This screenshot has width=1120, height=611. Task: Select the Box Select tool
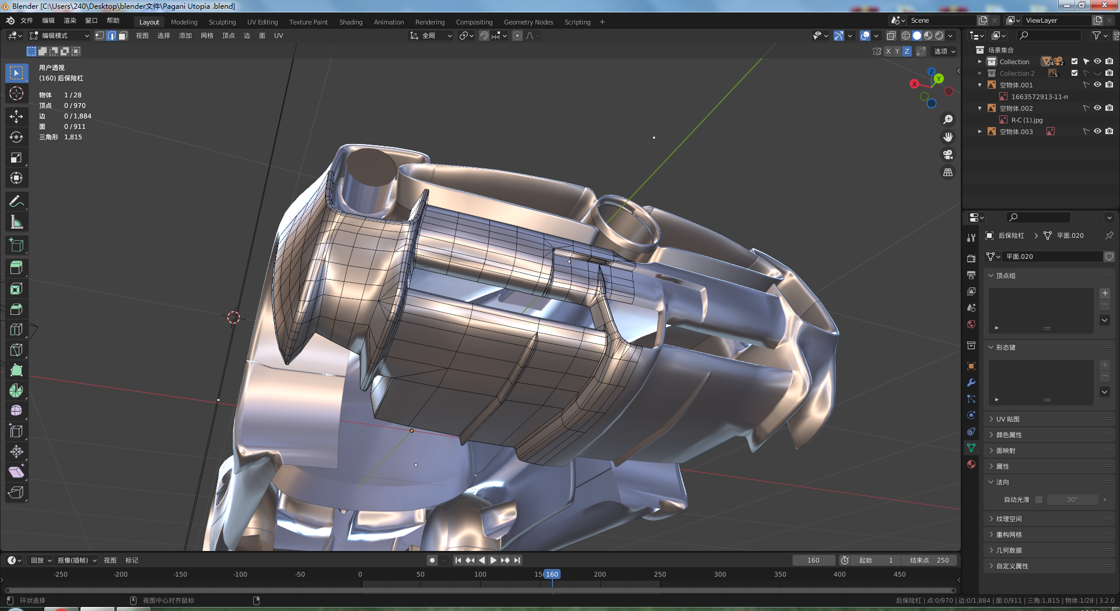[x=16, y=73]
